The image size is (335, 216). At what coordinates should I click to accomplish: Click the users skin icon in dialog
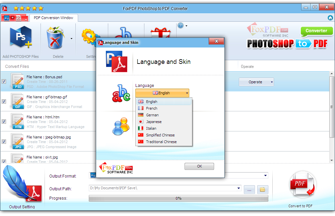[x=121, y=126]
